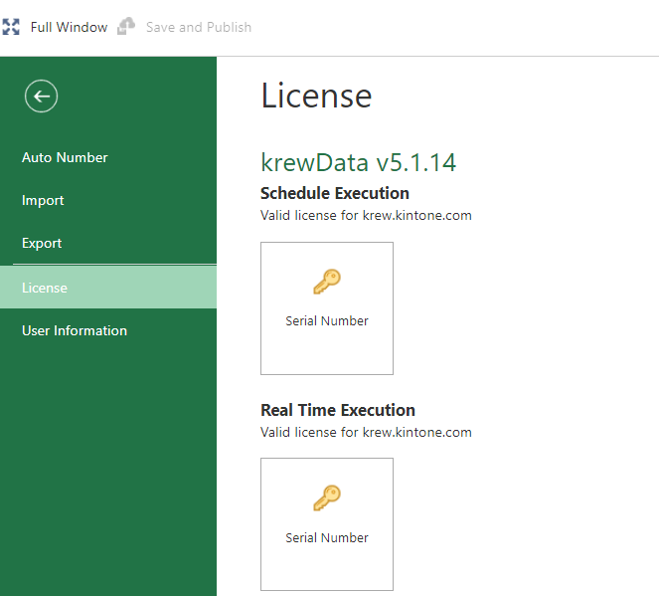Open Real Time Execution Serial Number label

(x=327, y=537)
